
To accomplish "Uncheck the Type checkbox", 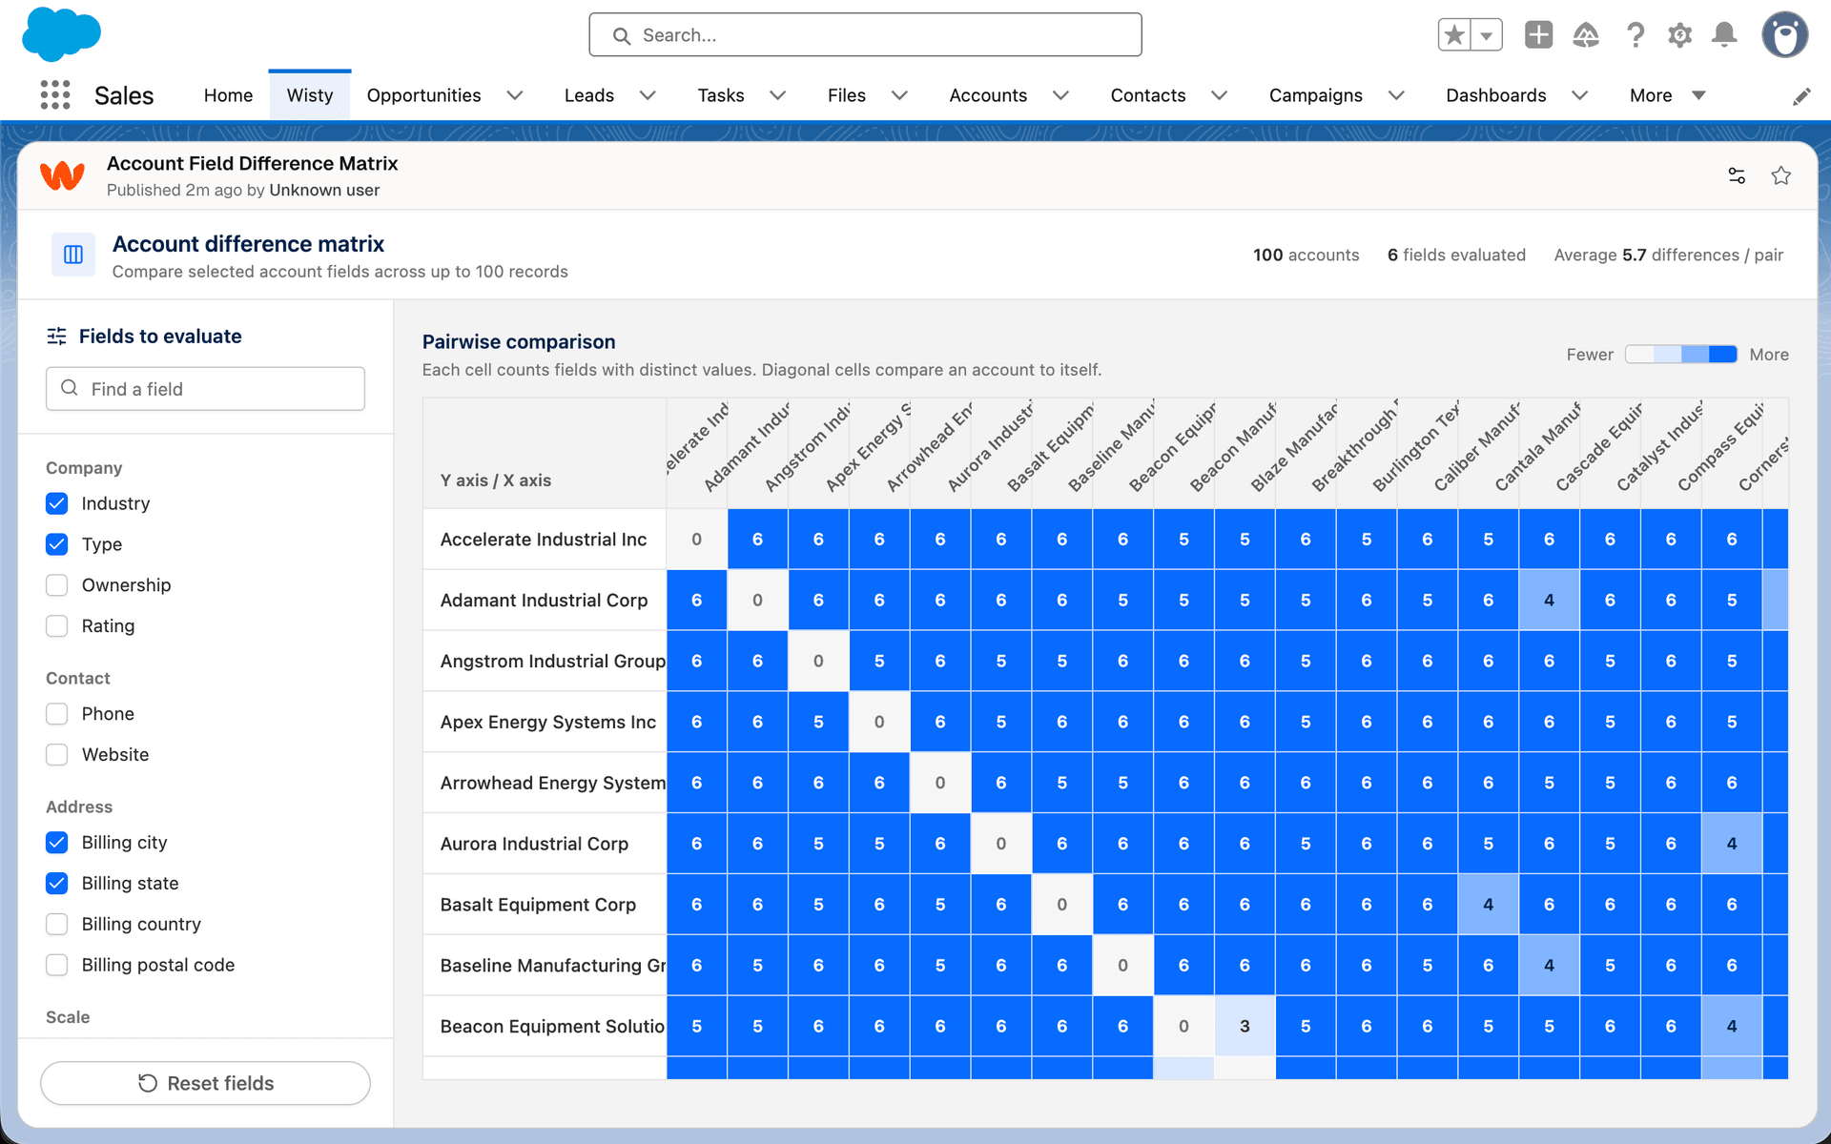I will pyautogui.click(x=57, y=544).
